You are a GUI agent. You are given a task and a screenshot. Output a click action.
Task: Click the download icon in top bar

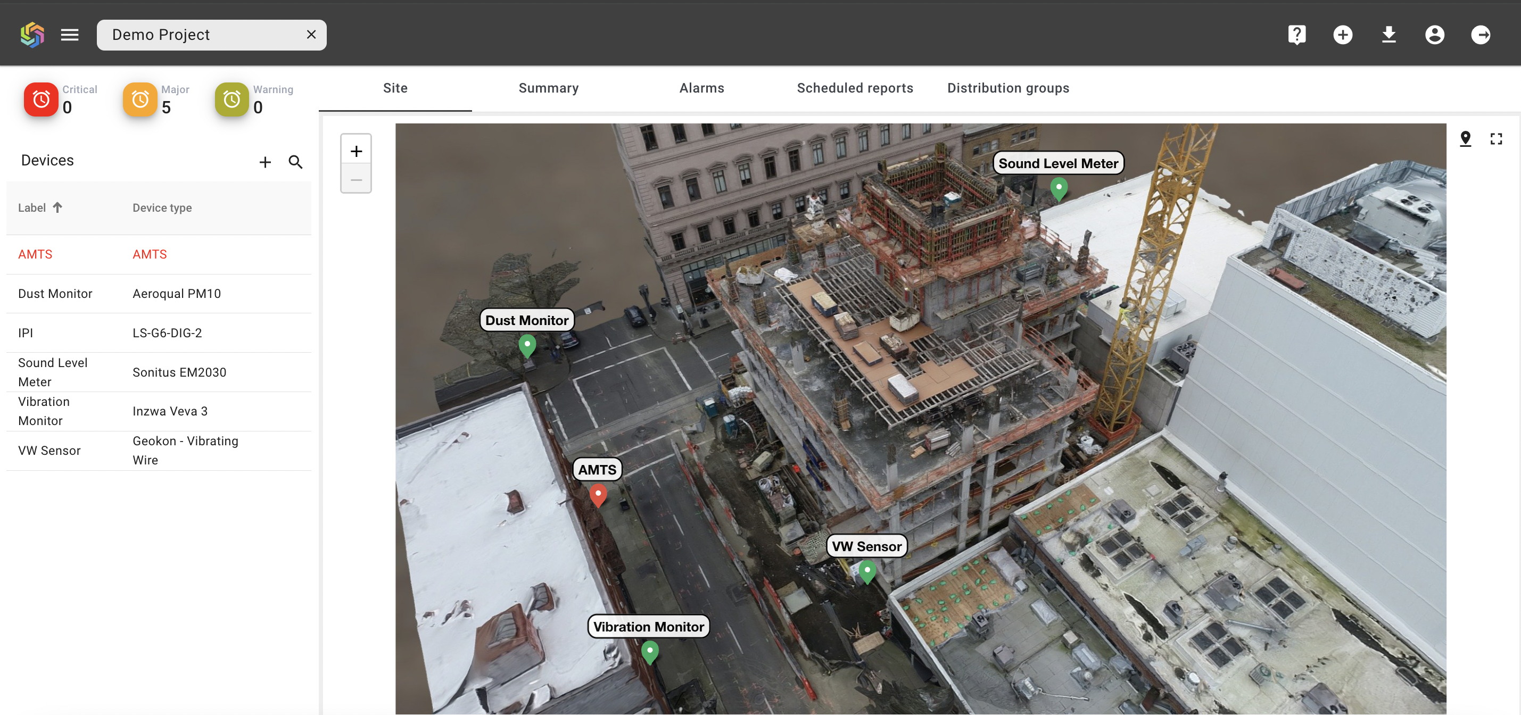tap(1388, 35)
